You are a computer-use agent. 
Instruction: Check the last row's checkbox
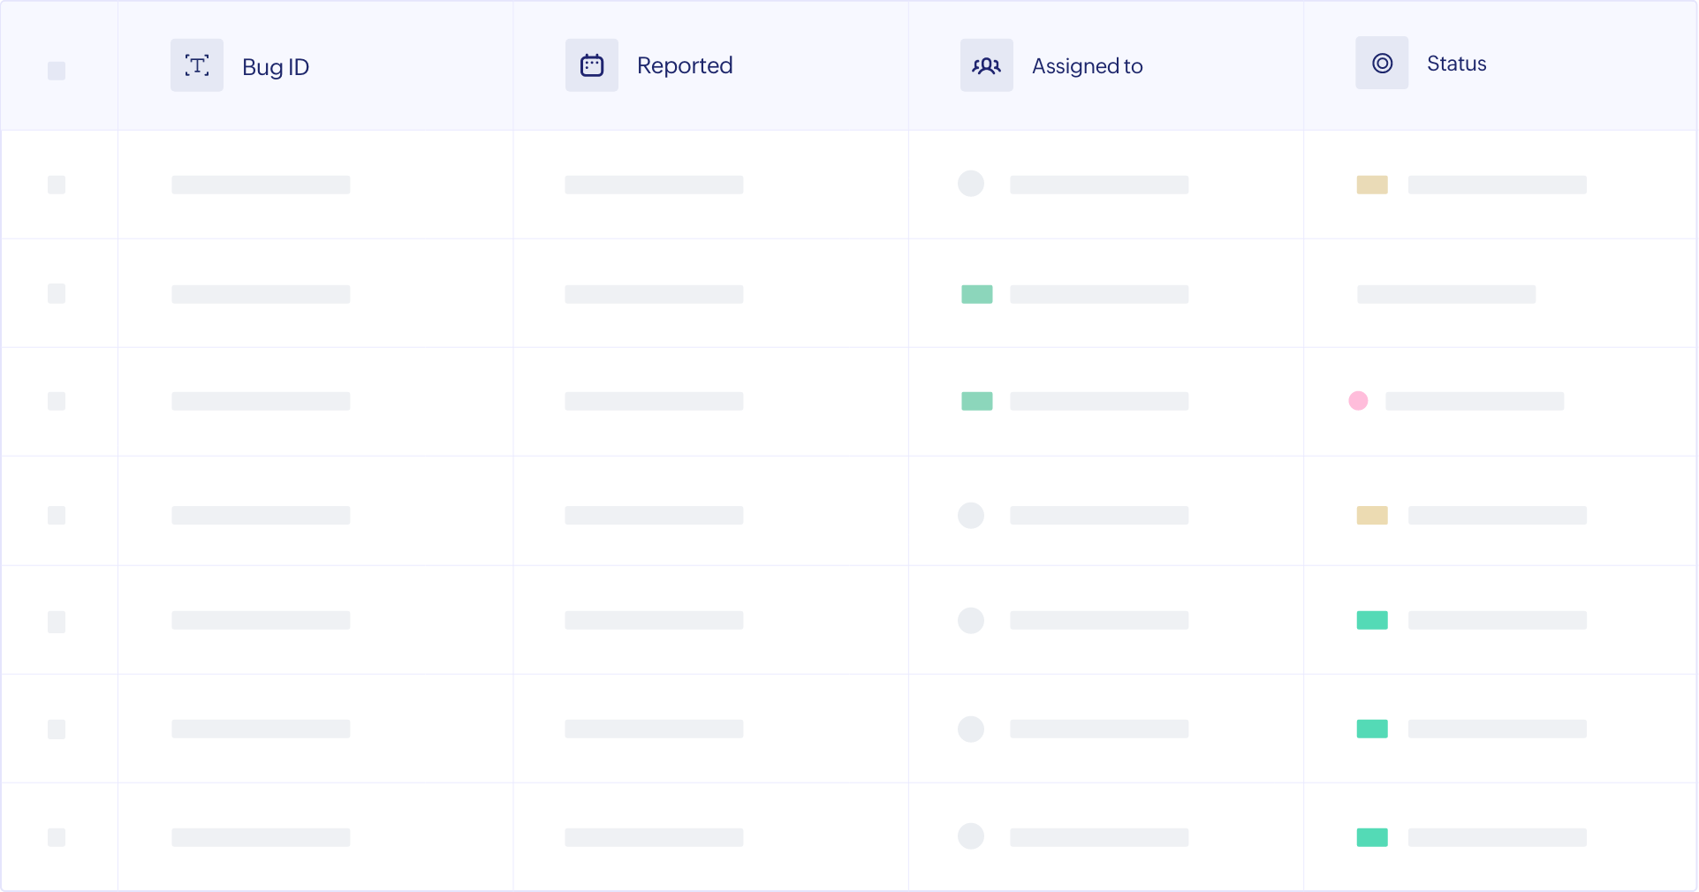coord(57,837)
